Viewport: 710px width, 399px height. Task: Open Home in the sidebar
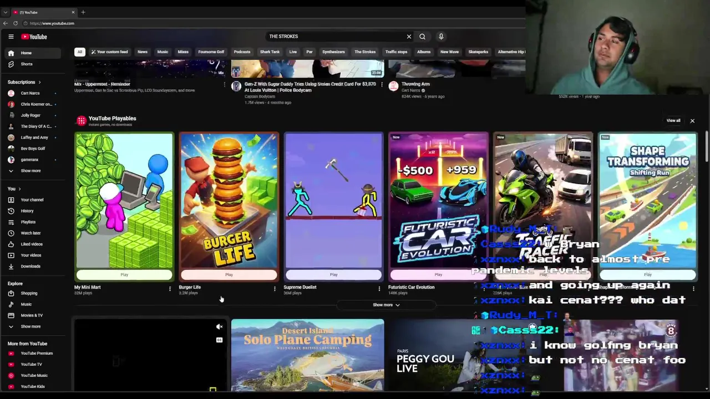click(x=33, y=53)
